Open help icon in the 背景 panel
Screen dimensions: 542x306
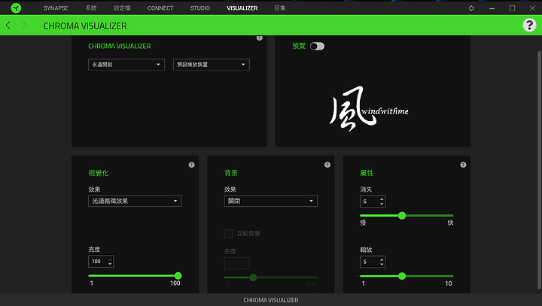coord(327,165)
